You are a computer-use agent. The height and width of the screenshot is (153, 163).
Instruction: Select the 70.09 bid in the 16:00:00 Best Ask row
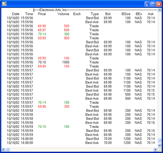(x=108, y=143)
